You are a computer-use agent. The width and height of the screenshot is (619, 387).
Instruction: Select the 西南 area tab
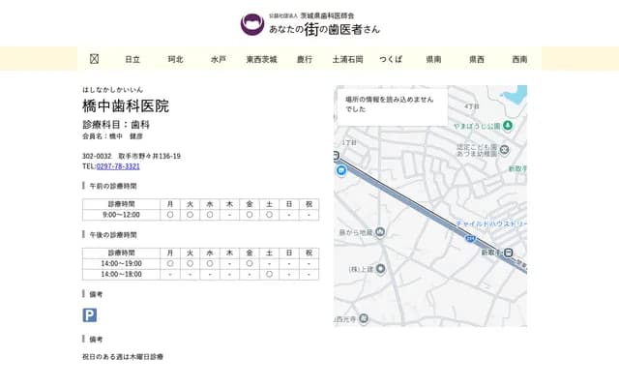point(519,59)
